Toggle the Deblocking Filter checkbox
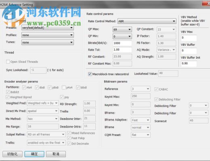 point(156,100)
